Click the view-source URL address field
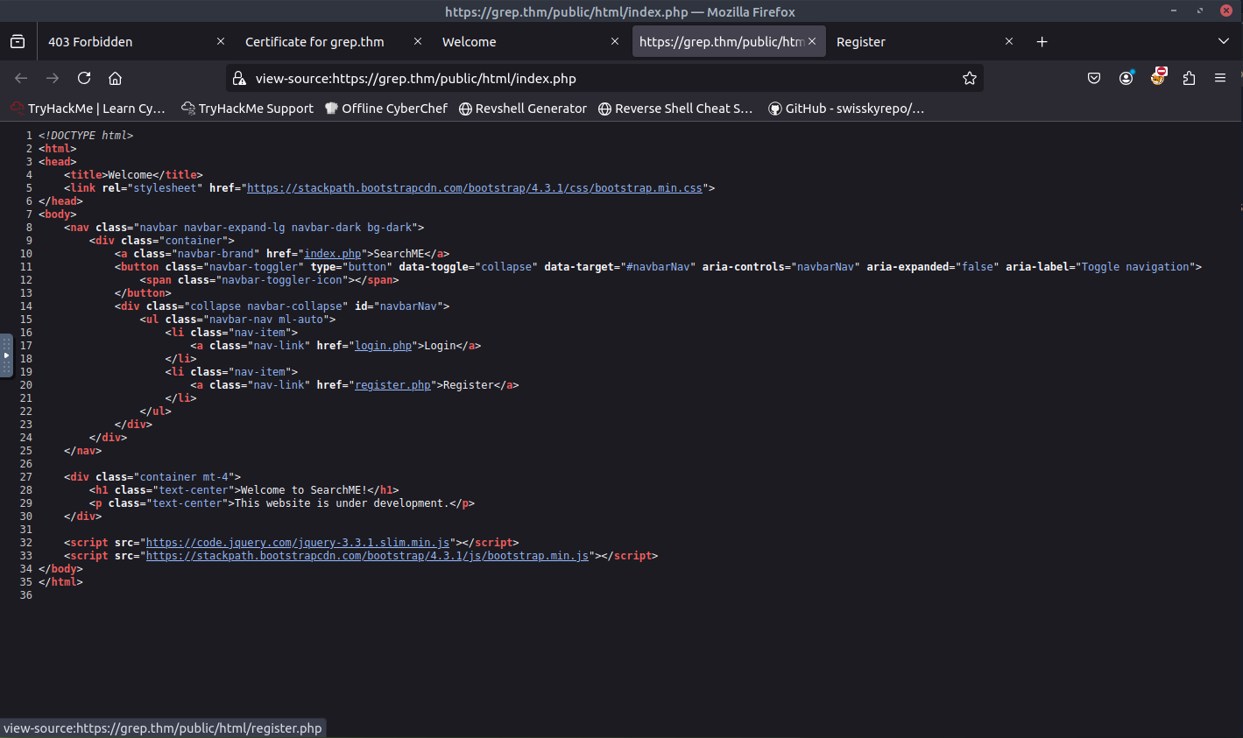This screenshot has width=1243, height=738. [596, 78]
